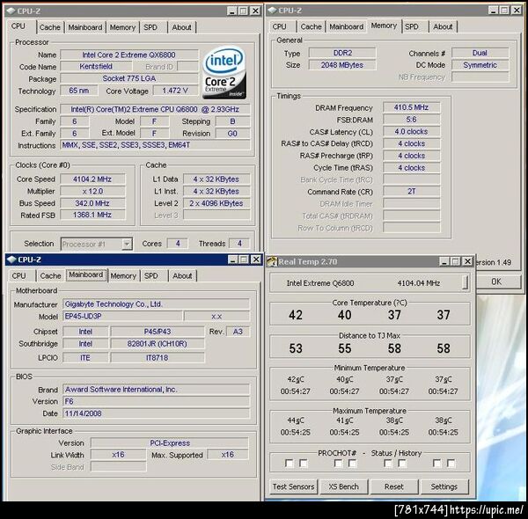Open Real Temp Settings
528x519 pixels.
[x=444, y=486]
